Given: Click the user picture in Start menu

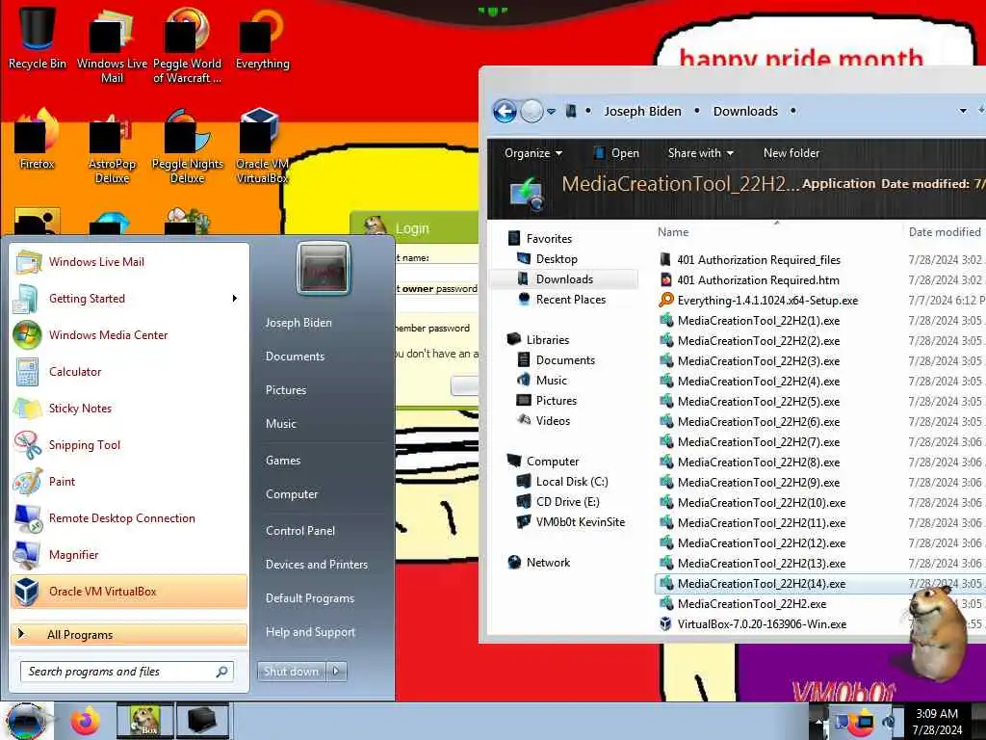Looking at the screenshot, I should 324,269.
